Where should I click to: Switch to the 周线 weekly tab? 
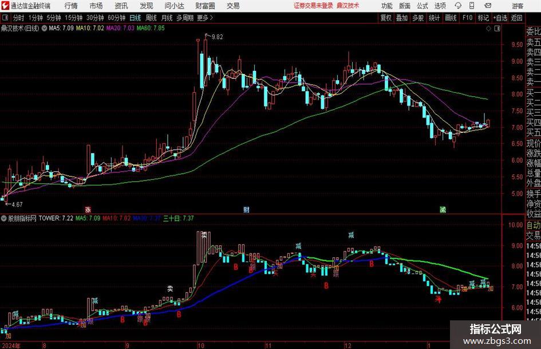(151, 18)
